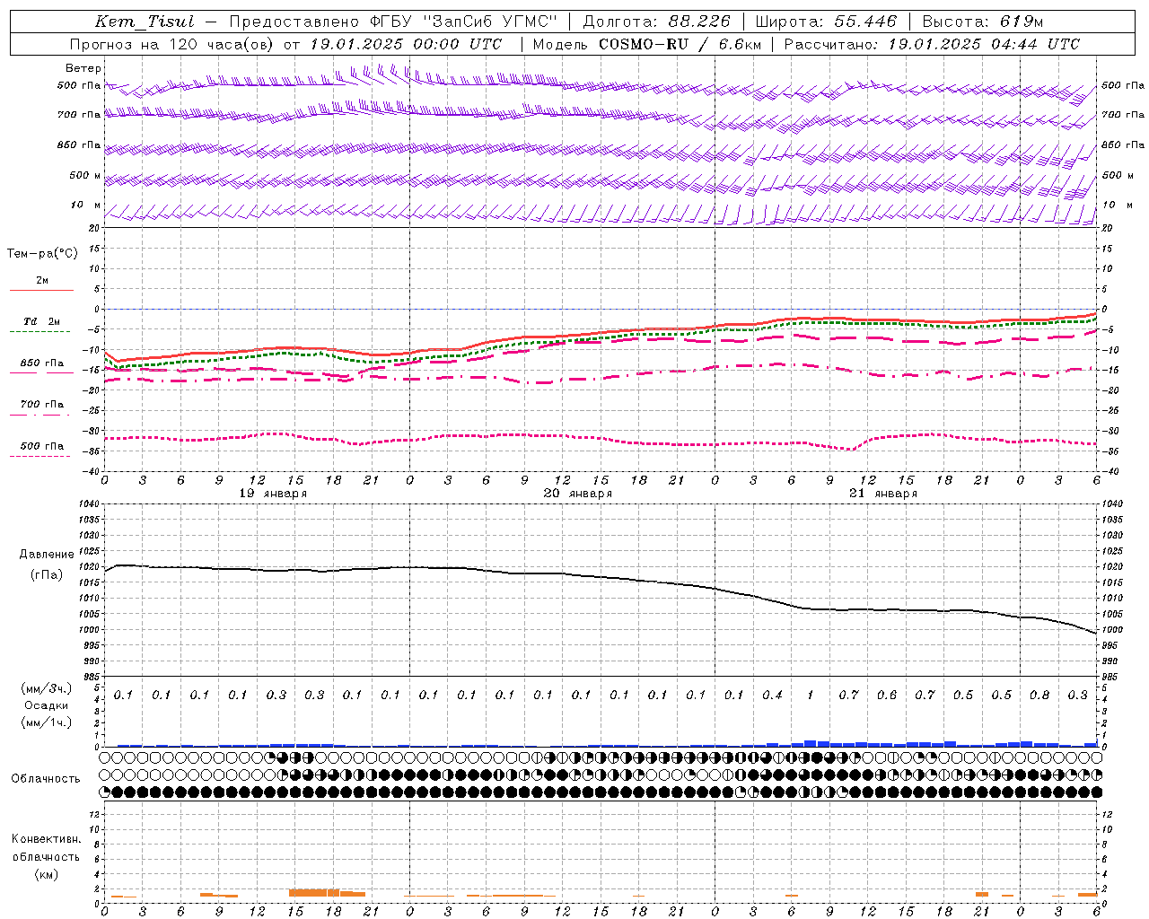Click the '500 гПа' temperature legend entry
Image resolution: width=1149 pixels, height=919 pixels.
pyautogui.click(x=41, y=446)
